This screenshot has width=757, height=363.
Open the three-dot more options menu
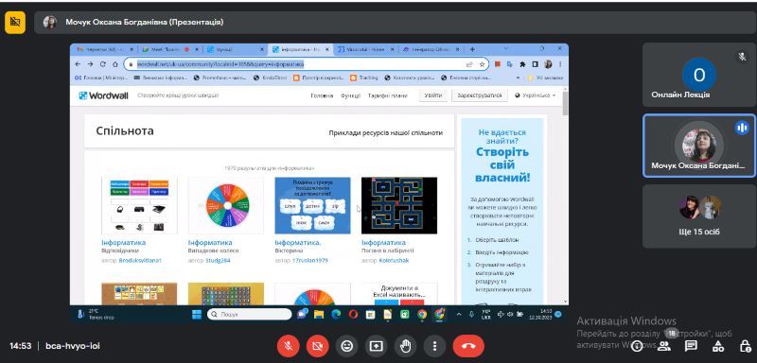(x=435, y=346)
